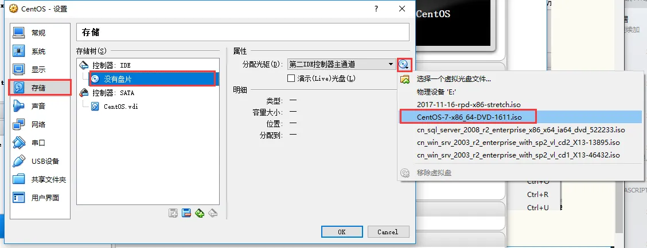Confirm settings with the OK button
The image size is (647, 248).
(342, 232)
